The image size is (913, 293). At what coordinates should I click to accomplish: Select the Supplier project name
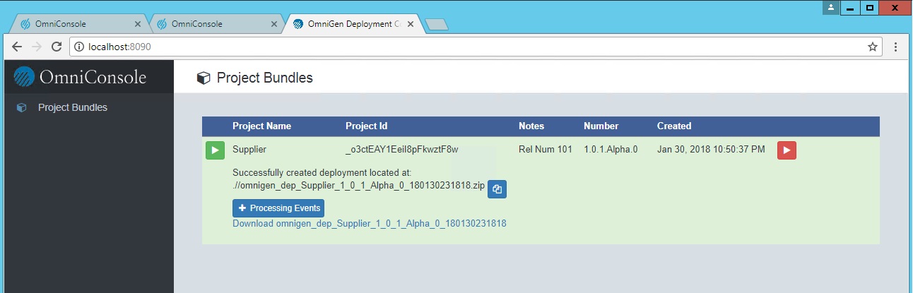click(x=249, y=150)
